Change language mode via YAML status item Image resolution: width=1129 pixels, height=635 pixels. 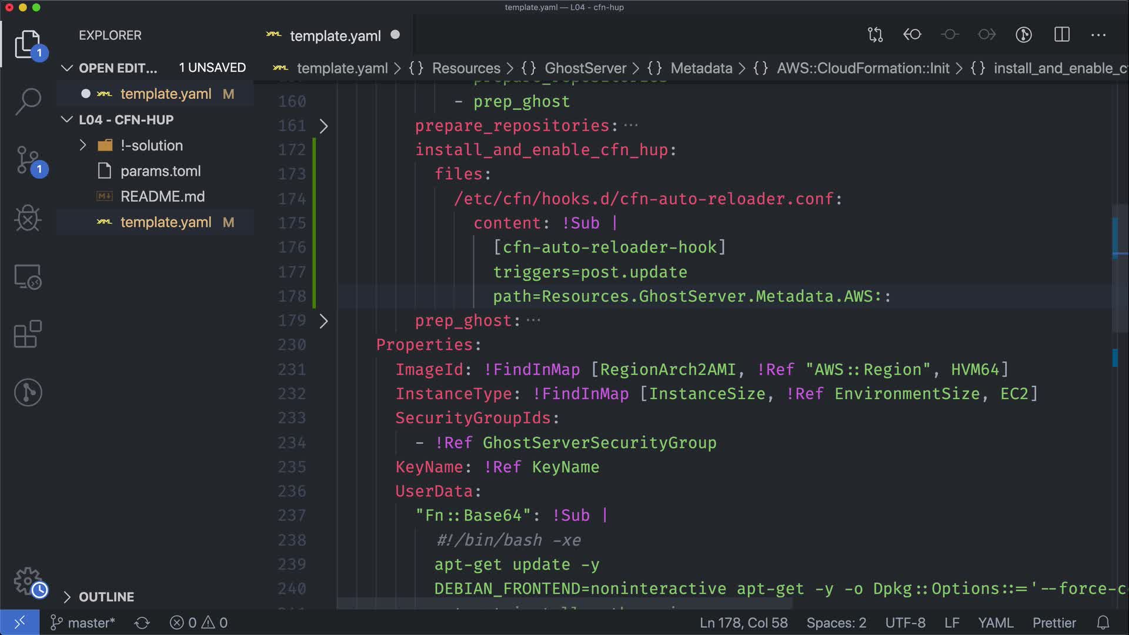click(995, 623)
